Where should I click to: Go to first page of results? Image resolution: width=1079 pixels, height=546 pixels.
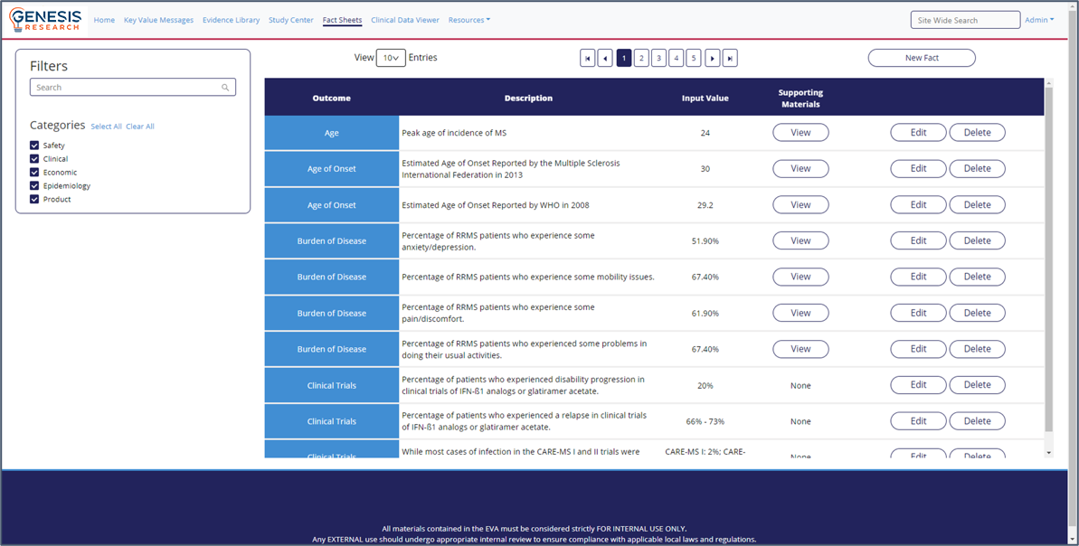point(588,59)
